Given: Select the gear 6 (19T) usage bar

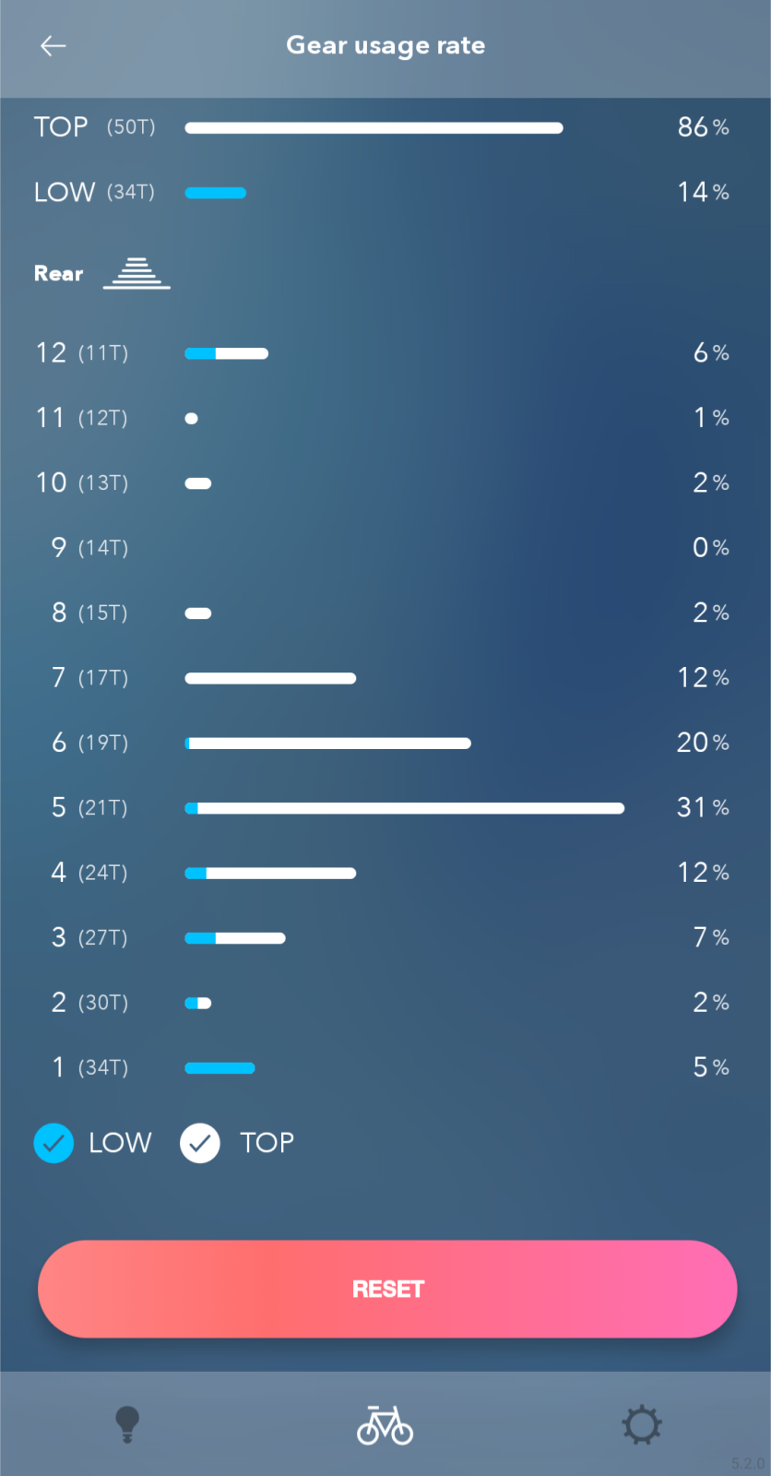Looking at the screenshot, I should coord(327,743).
